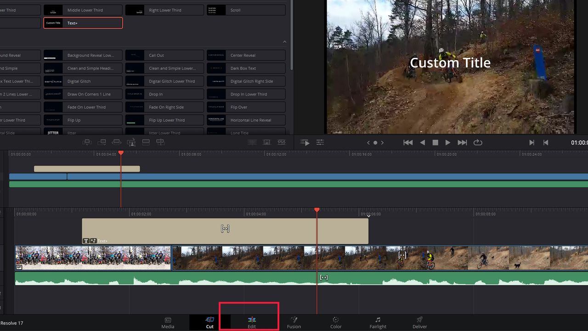Use the Ripple Overwrite tool icon
This screenshot has height=331, width=588.
[117, 142]
